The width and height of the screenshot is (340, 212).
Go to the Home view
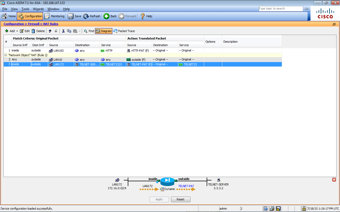(x=9, y=16)
